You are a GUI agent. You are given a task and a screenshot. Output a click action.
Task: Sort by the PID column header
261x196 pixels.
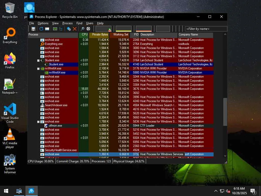tap(135, 35)
